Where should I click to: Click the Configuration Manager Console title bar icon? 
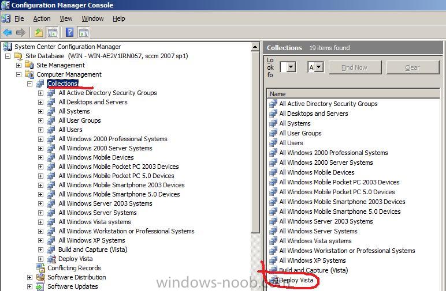[x=5, y=5]
